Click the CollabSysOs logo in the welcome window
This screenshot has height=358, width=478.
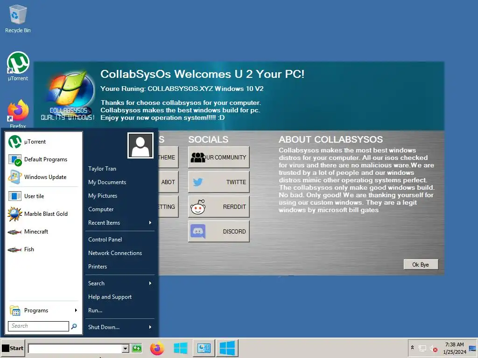point(69,96)
